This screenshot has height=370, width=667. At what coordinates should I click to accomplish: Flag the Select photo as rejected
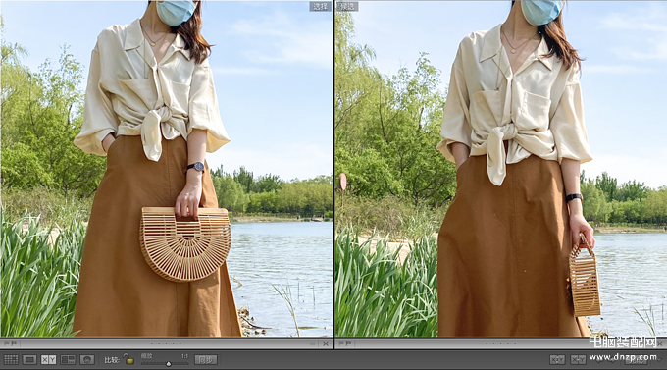13,344
